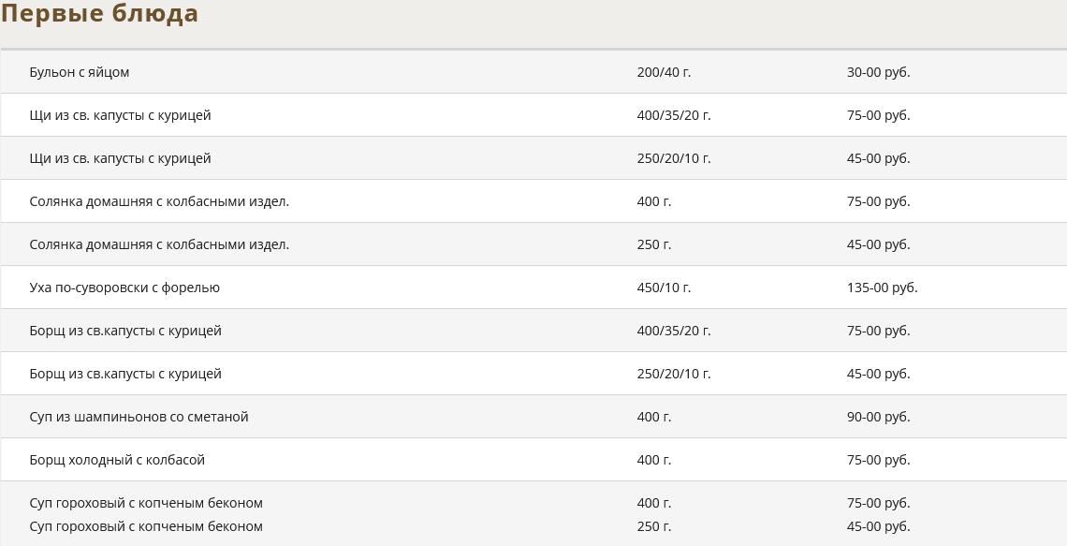Click Суп гороховый name in 250 г. line
Screen dimensions: 1067x546
146,526
